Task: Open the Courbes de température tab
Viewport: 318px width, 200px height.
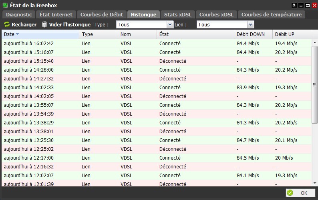Action: click(272, 14)
